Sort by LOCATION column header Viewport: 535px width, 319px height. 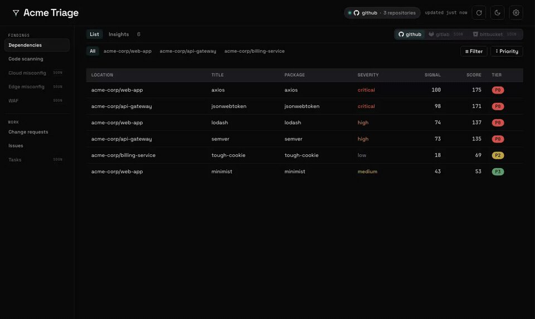(102, 75)
